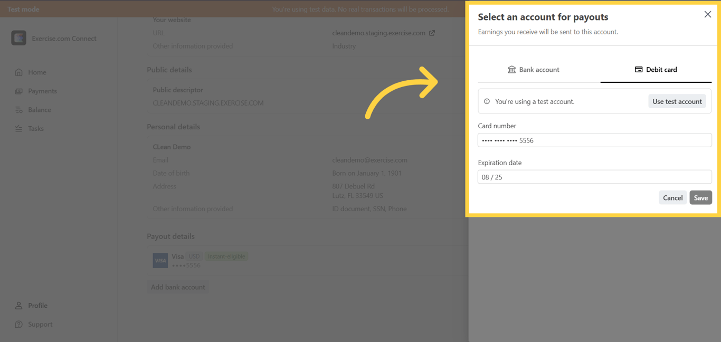The image size is (721, 342).
Task: Select the Home icon in the sidebar
Action: (20, 72)
